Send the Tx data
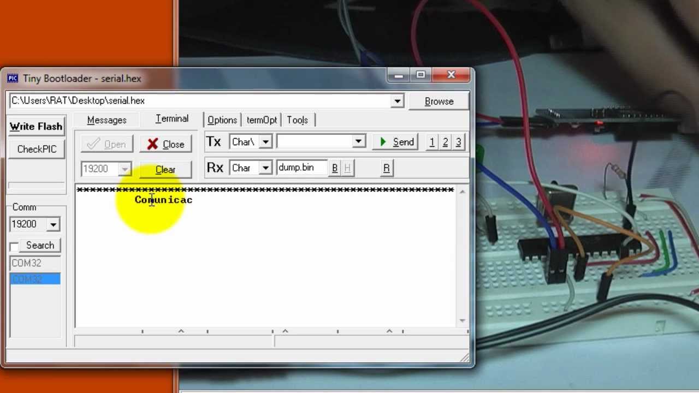The image size is (699, 393). [x=396, y=142]
